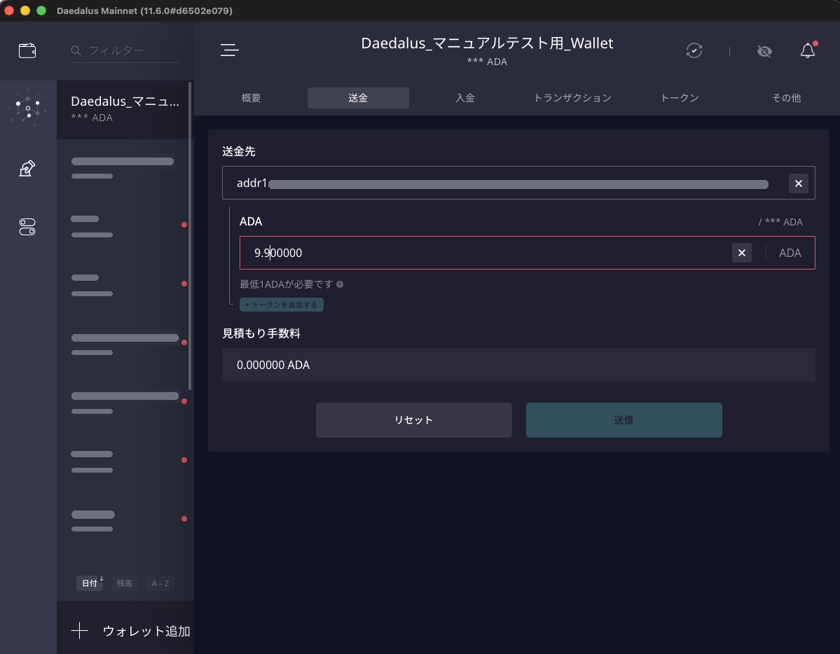Open the その他 tab
Image resolution: width=840 pixels, height=654 pixels.
point(786,98)
